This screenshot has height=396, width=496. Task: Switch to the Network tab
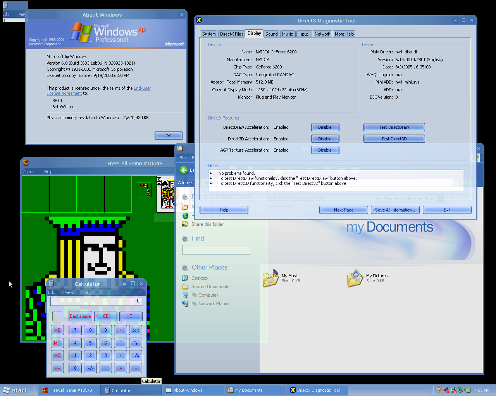322,34
